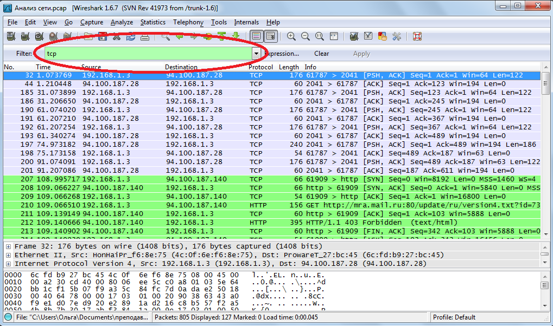The image size is (553, 326).
Task: Go back in packet history
Action: (x=180, y=36)
